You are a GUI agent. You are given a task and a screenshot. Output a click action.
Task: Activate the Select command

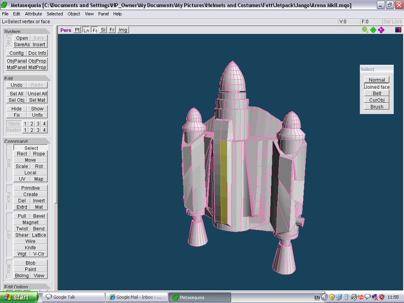30,148
